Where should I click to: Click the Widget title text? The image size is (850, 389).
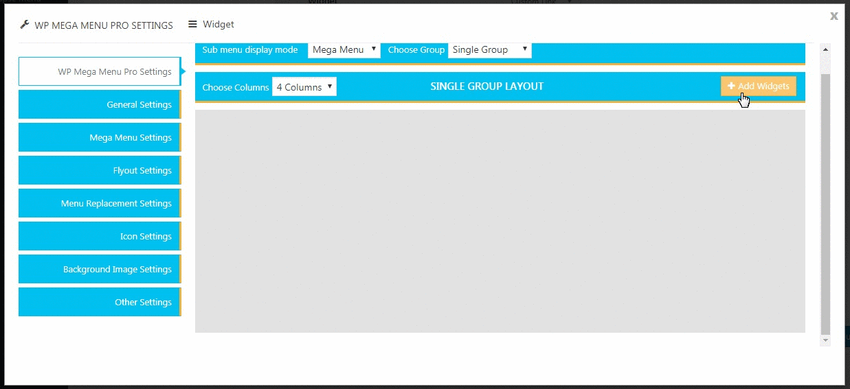[219, 25]
